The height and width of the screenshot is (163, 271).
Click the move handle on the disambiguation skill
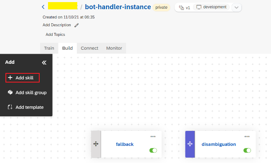(190, 144)
